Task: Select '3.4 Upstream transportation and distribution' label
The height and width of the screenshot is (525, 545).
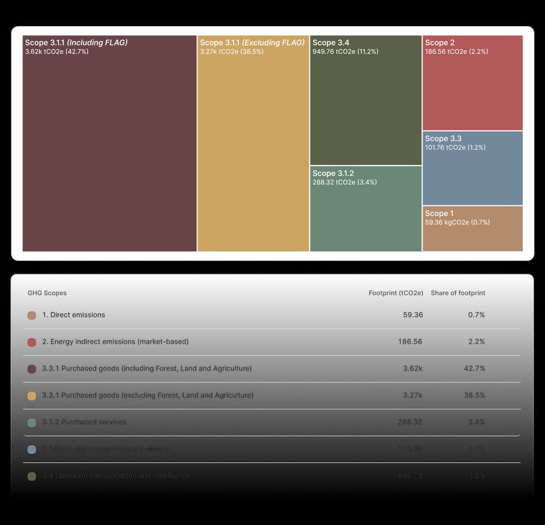Action: 116,475
